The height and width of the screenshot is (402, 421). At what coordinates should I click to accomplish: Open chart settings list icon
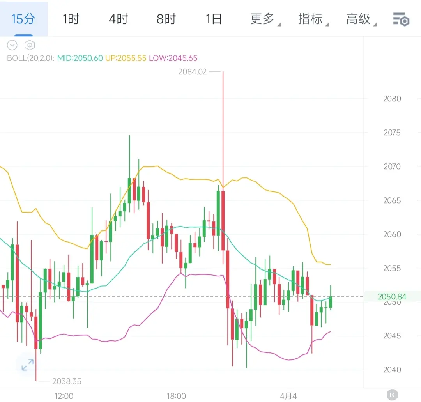click(x=401, y=19)
